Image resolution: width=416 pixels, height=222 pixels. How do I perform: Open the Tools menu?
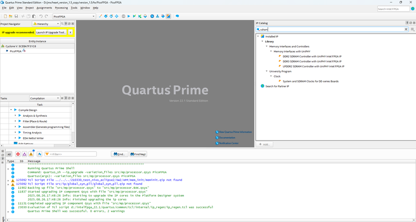click(74, 8)
